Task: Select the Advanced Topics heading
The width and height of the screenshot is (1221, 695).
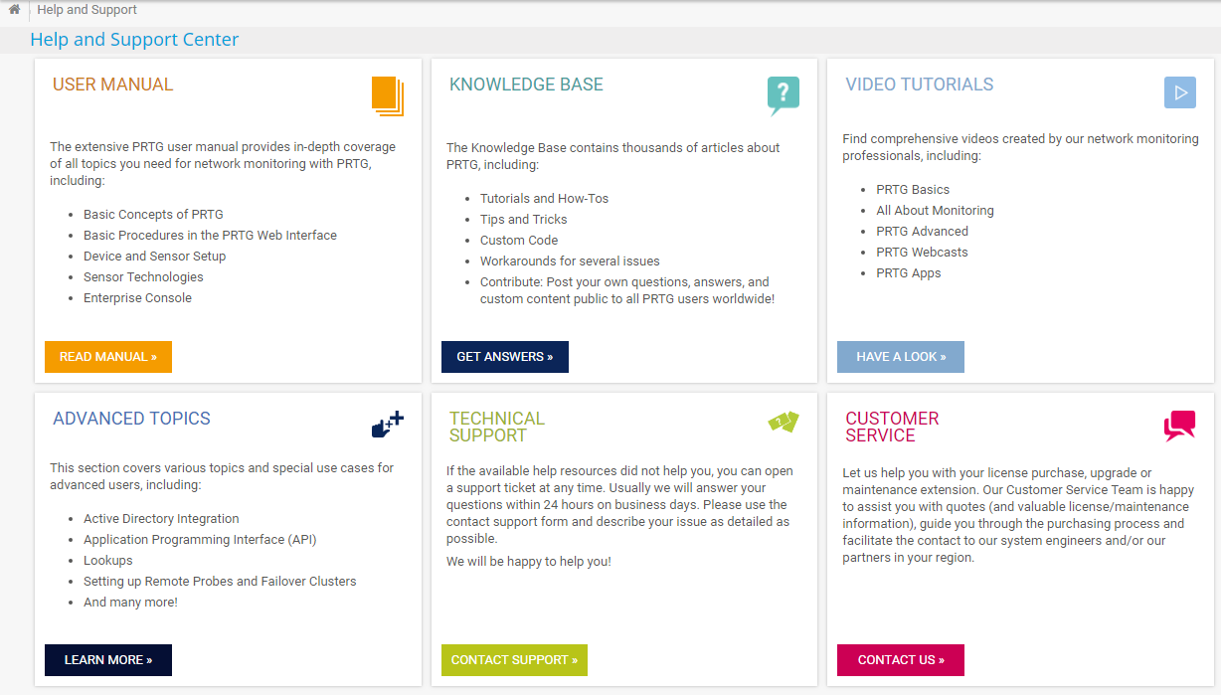Action: click(x=131, y=419)
